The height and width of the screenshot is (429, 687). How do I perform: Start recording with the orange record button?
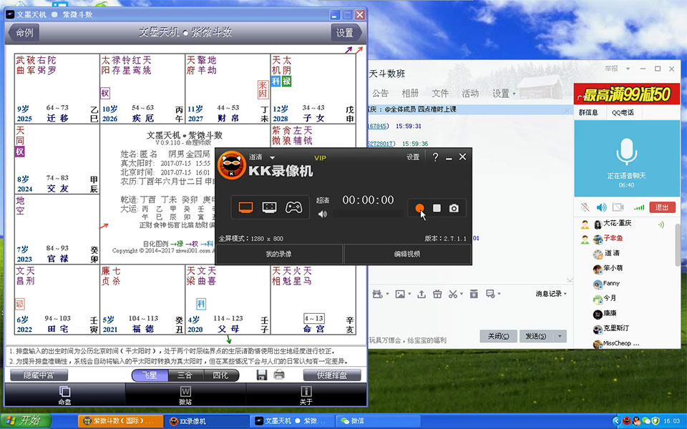click(419, 208)
